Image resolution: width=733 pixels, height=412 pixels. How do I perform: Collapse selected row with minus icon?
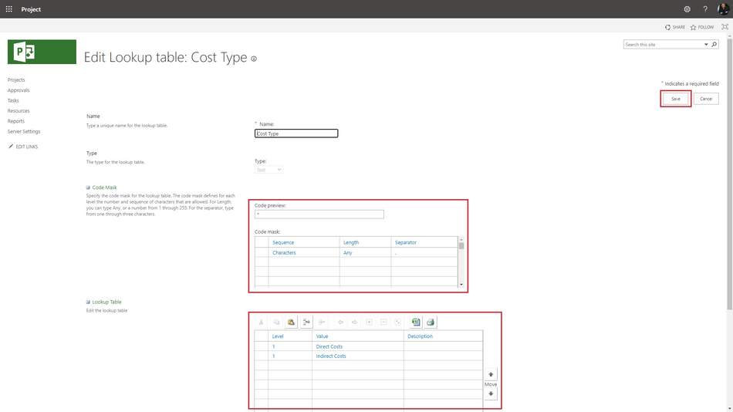click(x=383, y=322)
